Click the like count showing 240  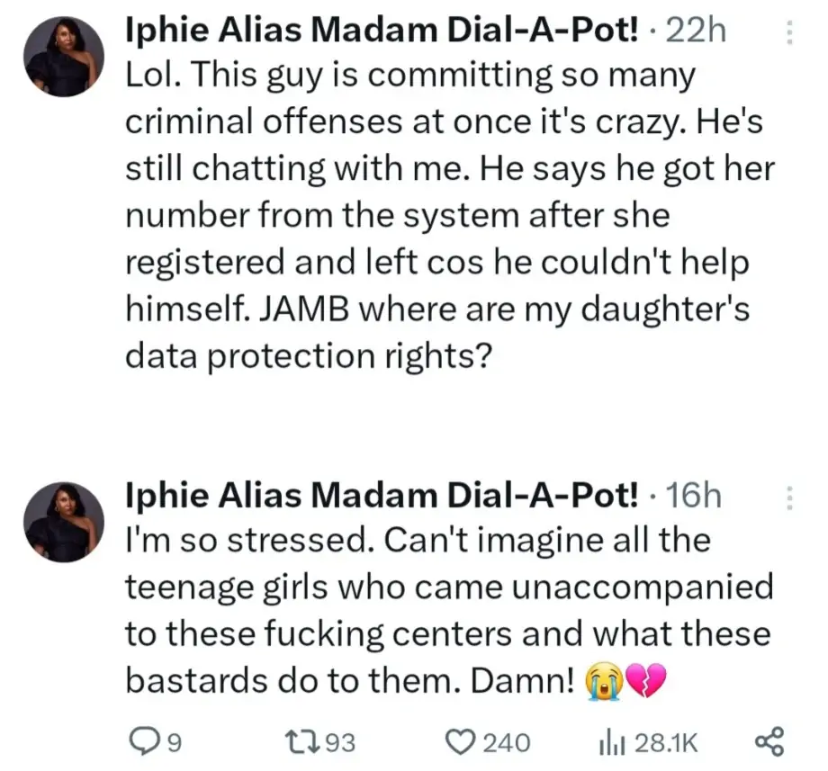[506, 741]
